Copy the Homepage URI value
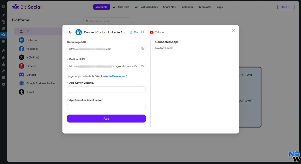Image resolution: width=301 pixels, height=164 pixels. (142, 49)
